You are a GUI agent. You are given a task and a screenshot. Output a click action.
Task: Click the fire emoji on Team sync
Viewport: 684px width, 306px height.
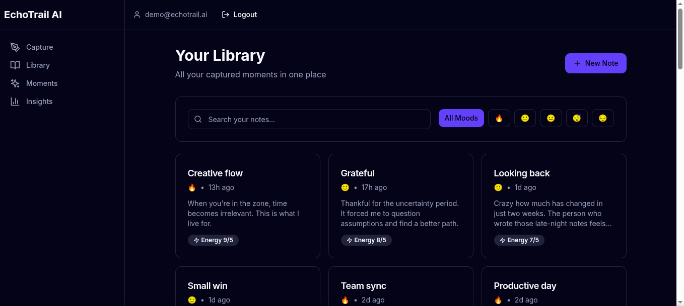coord(345,300)
